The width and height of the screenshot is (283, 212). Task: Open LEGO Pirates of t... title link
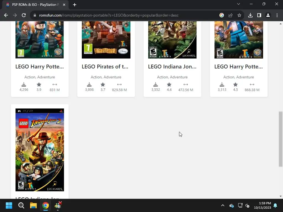click(105, 67)
